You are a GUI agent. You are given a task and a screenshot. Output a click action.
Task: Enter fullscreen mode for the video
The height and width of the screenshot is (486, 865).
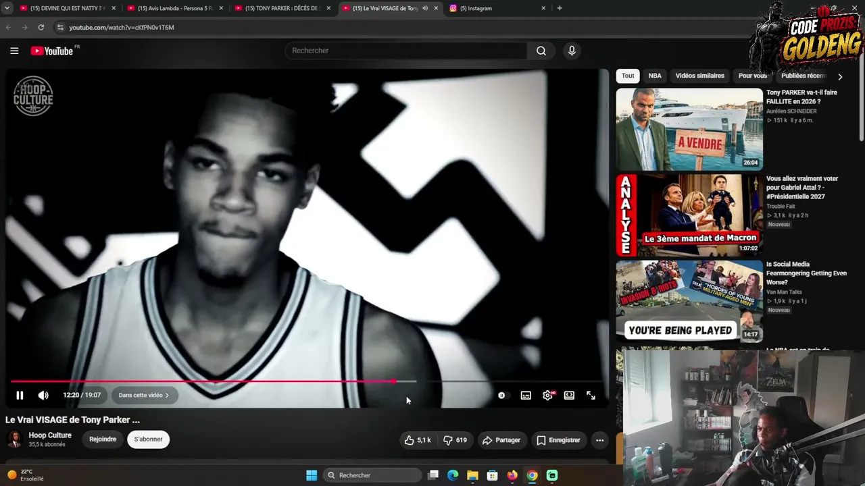point(591,396)
